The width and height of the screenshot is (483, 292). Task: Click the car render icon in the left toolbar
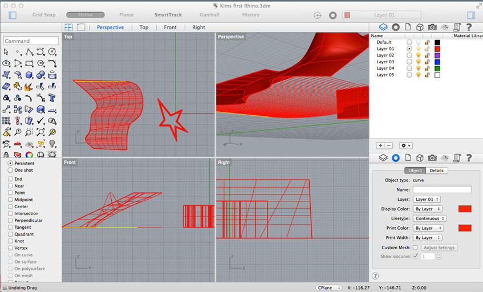coord(18,144)
